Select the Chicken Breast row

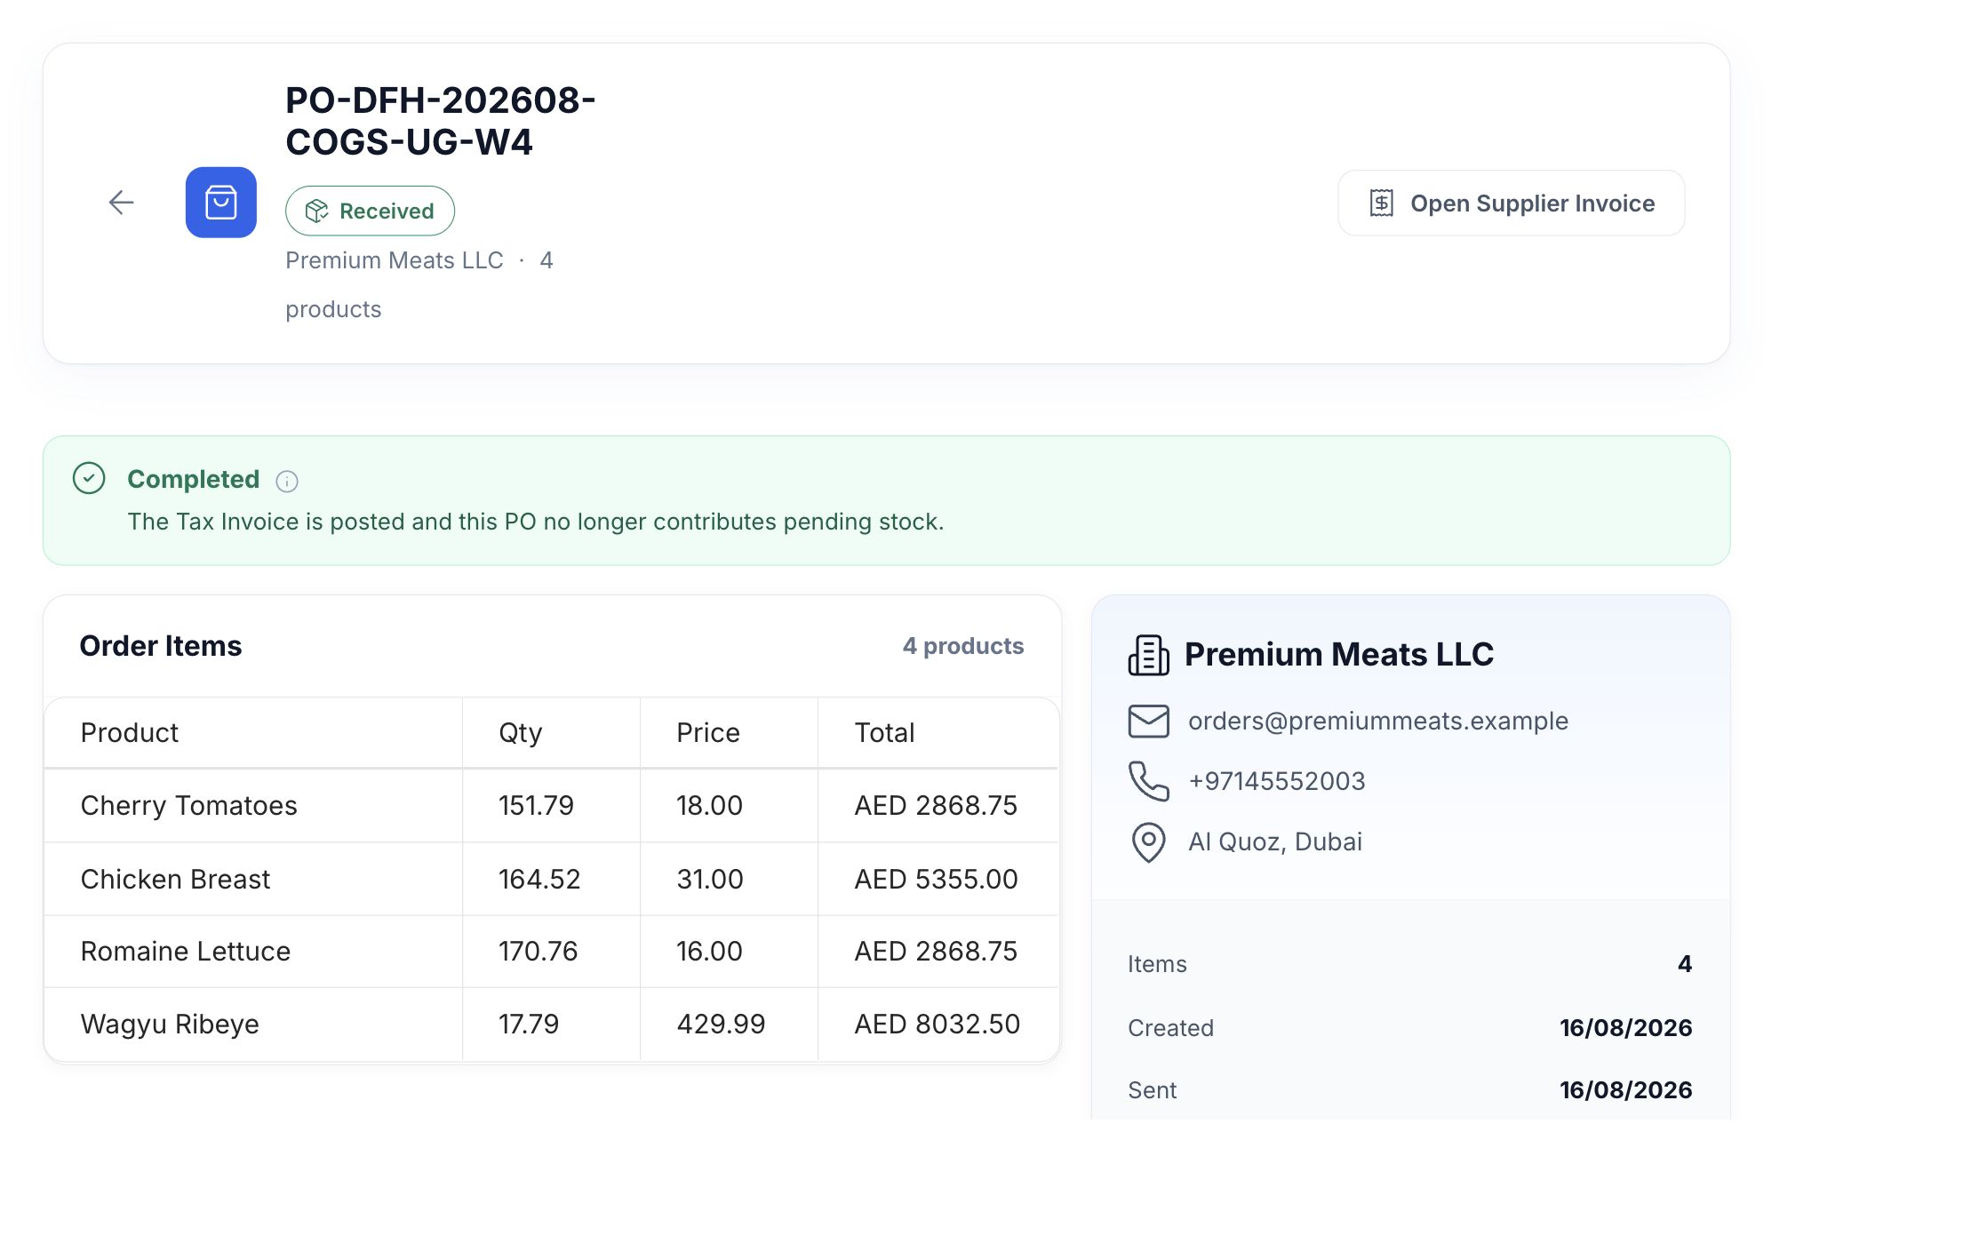tap(552, 879)
